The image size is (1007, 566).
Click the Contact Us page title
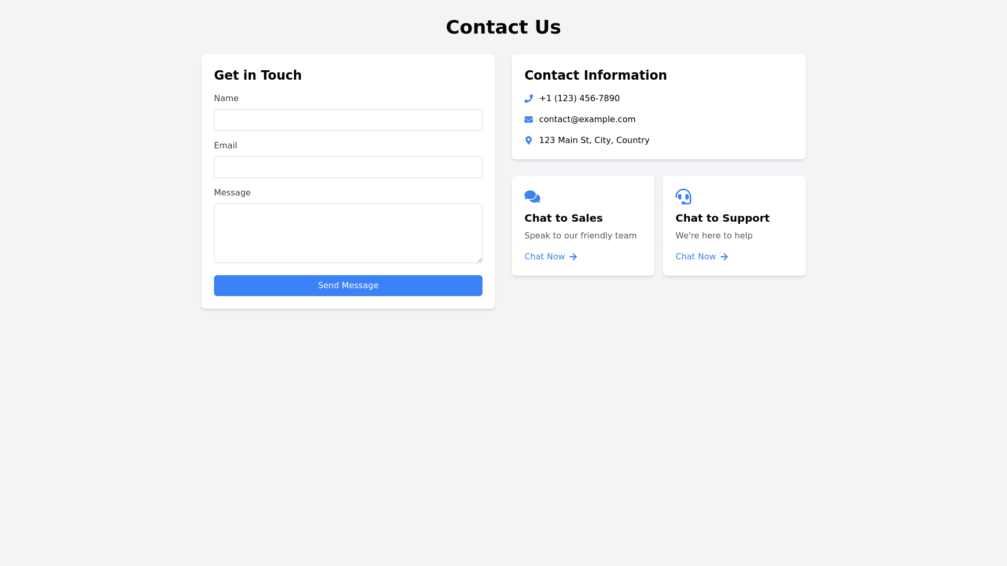click(504, 27)
